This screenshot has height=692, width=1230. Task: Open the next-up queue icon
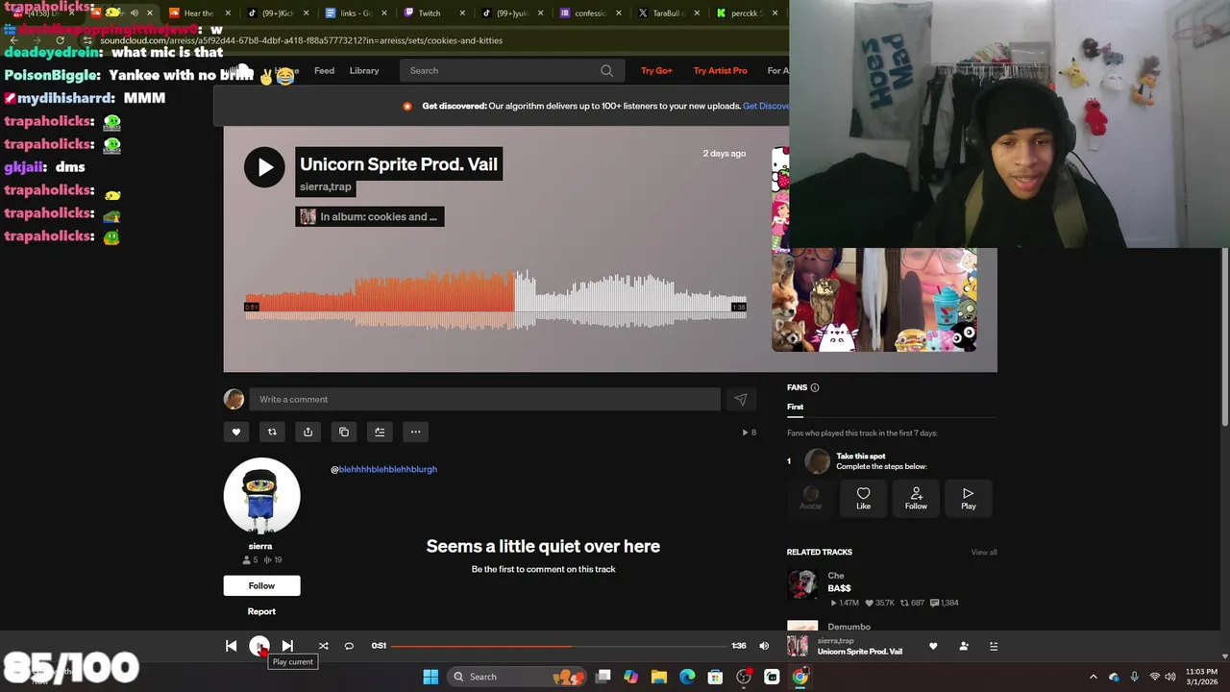pos(994,646)
